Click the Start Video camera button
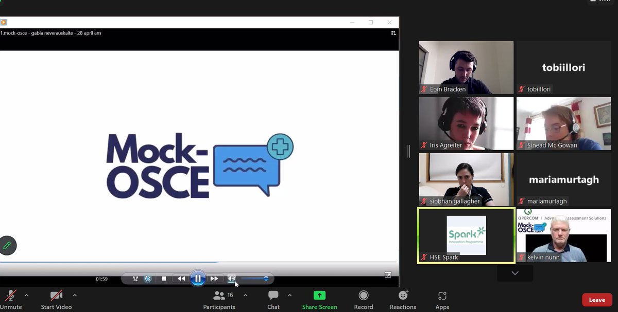 point(56,300)
